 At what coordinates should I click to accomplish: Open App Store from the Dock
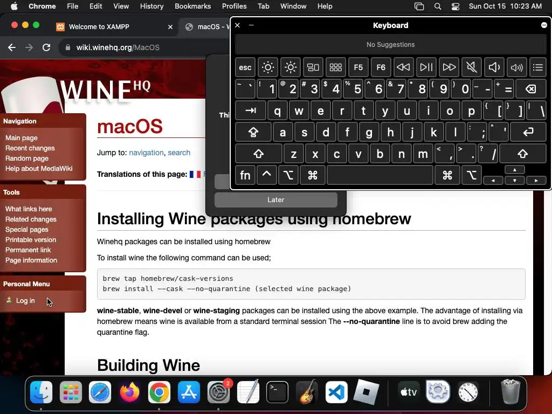pos(189,392)
